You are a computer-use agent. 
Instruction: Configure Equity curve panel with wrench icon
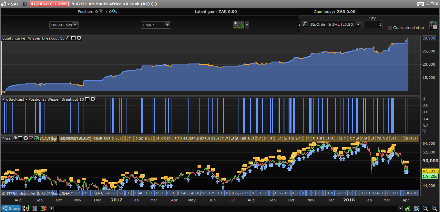coord(68,38)
